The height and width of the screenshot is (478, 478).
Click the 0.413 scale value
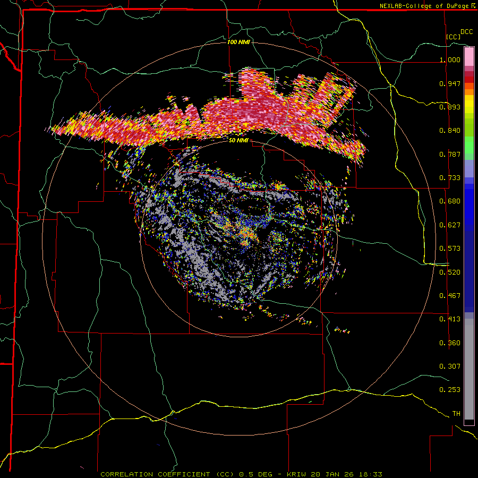pos(450,319)
